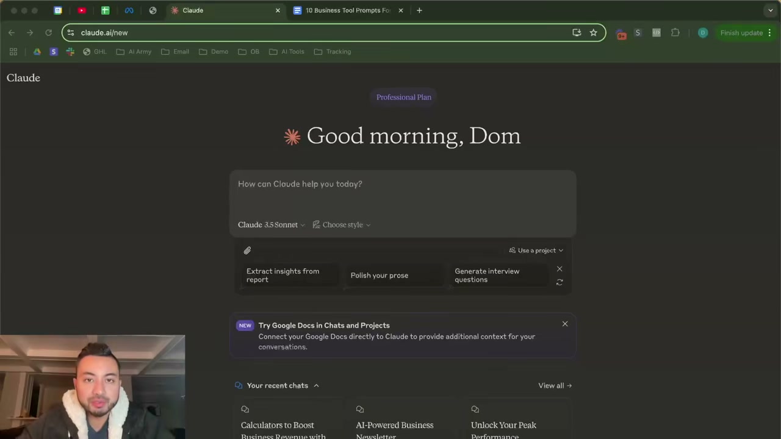Click the recent chats history icon next to 'Your recent chats'
Image resolution: width=781 pixels, height=439 pixels.
pos(239,385)
